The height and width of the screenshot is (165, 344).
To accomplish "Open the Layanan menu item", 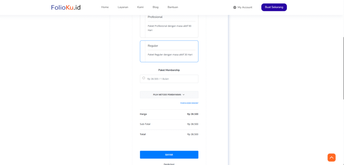I will click(123, 7).
